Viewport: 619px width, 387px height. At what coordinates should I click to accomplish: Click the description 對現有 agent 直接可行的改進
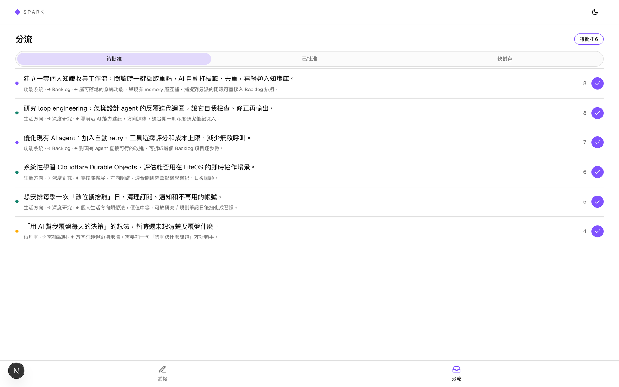[x=124, y=148]
